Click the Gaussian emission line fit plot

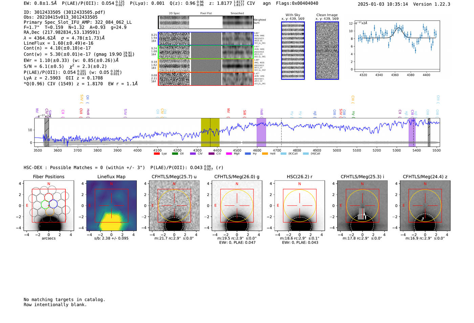[x=397, y=46]
